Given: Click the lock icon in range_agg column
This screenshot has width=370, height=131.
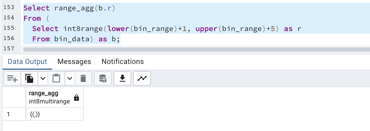Looking at the screenshot, I should click(x=76, y=98).
